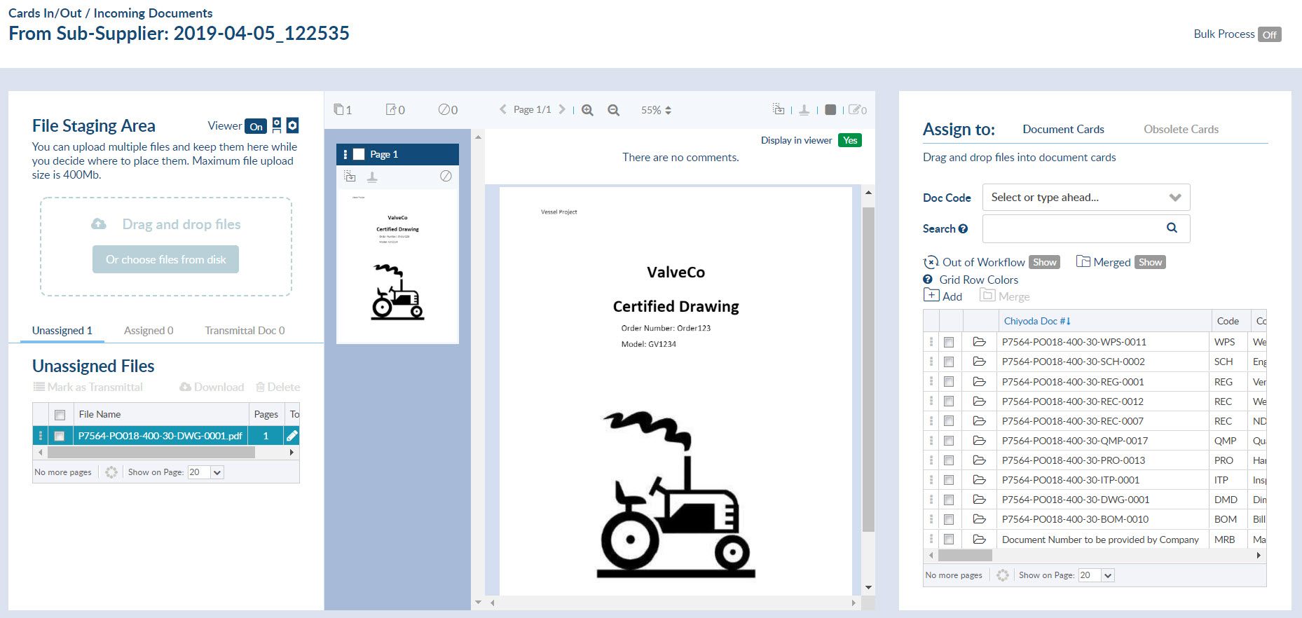Check the PRO-0013 row checkbox

pos(949,460)
